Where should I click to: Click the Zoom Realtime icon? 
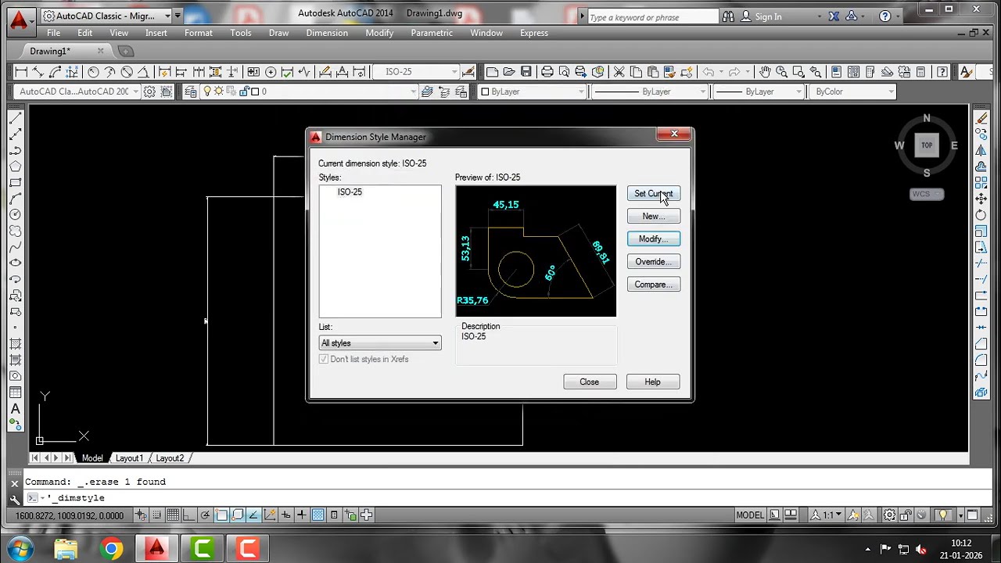781,72
